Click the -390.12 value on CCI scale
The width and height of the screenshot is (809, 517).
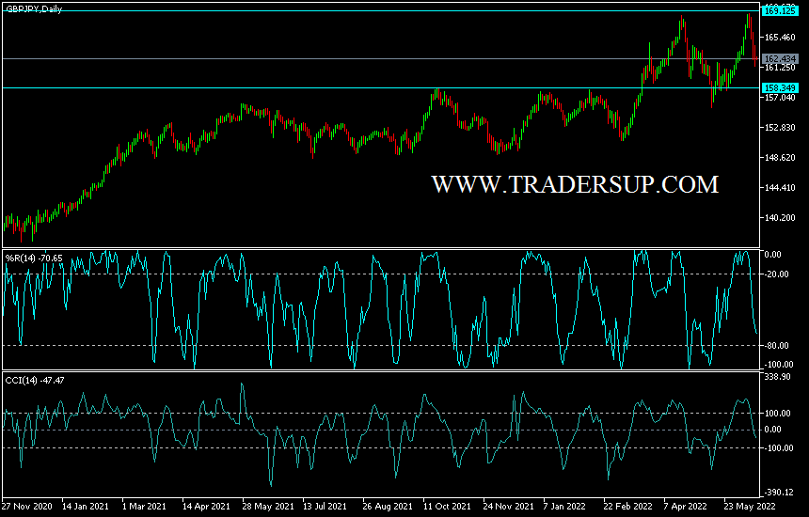point(779,493)
